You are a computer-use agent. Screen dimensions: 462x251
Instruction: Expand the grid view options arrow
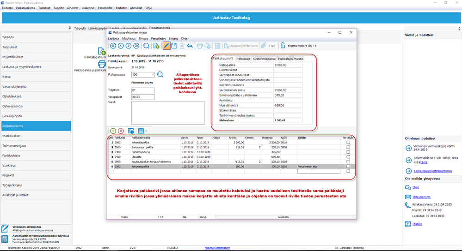click(x=146, y=131)
